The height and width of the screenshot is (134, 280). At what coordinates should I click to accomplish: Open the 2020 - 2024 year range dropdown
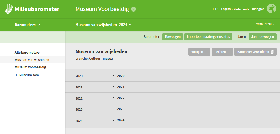point(265,25)
